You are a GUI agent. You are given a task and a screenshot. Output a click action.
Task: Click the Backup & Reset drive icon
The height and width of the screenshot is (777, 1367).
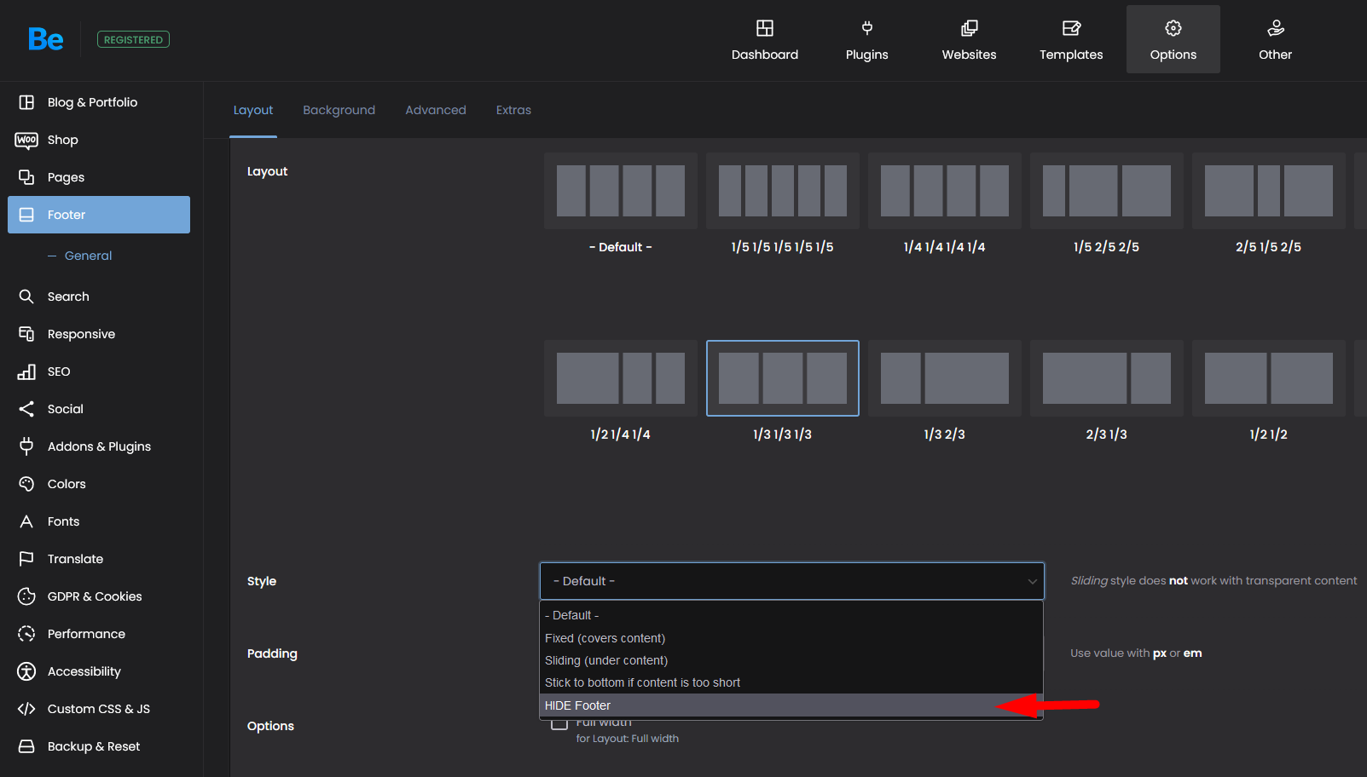(x=26, y=746)
